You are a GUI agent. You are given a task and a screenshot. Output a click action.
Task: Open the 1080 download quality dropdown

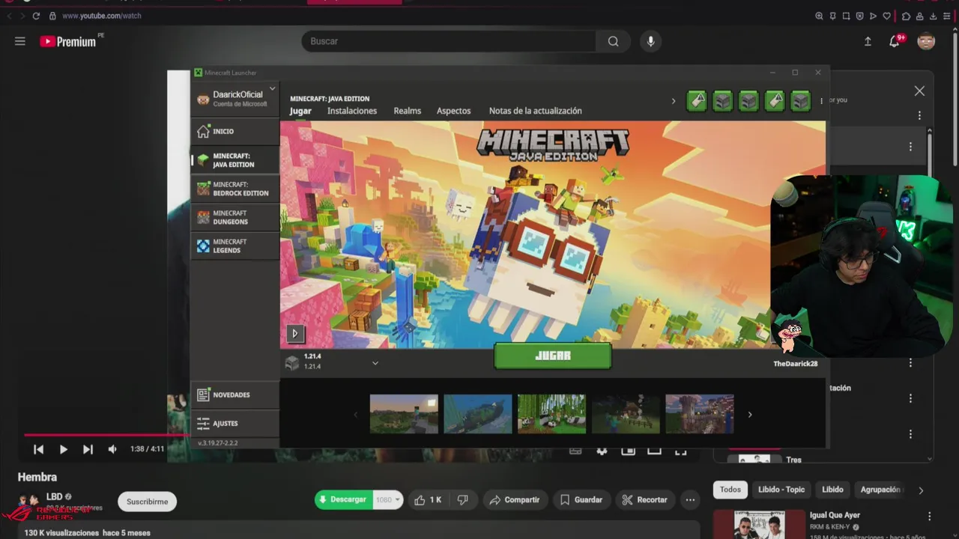click(388, 499)
